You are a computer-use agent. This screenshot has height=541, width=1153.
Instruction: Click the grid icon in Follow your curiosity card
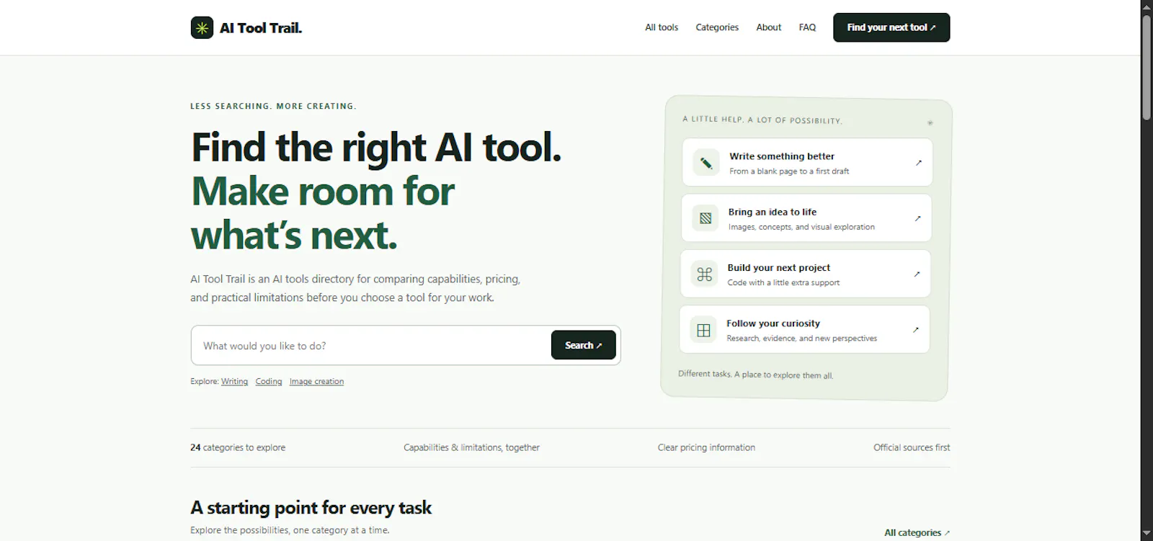(704, 330)
